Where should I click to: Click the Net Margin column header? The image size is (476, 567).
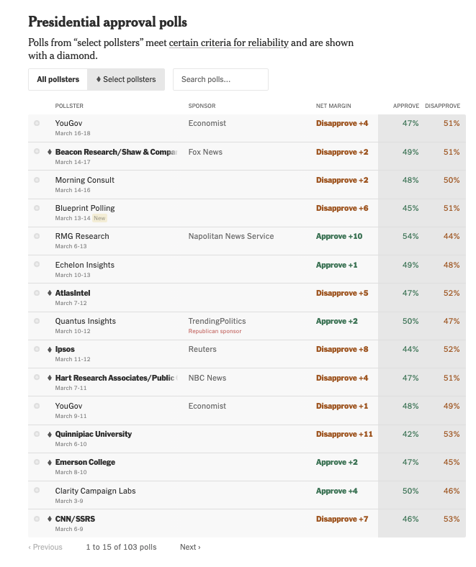tap(333, 106)
